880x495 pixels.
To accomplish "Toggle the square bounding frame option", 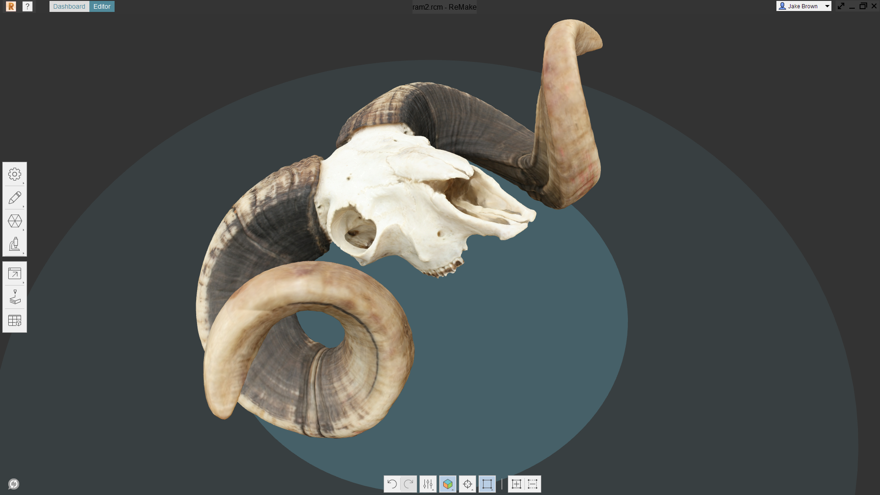I will [x=487, y=484].
